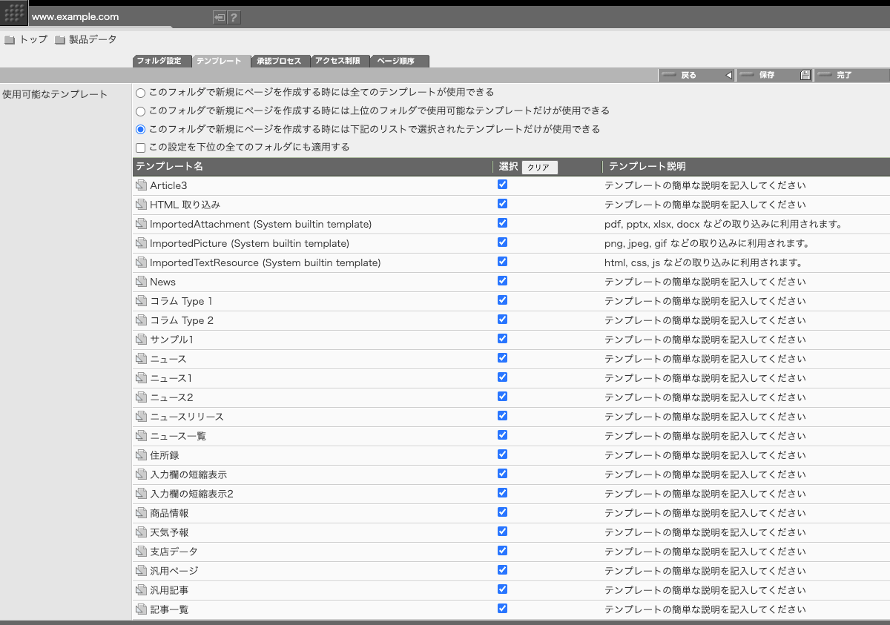Viewport: 890px width, 625px height.
Task: Go to the 承認プロセス tab
Action: click(x=280, y=62)
